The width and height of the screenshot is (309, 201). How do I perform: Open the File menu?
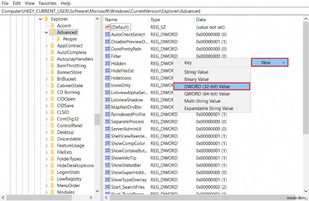[x=5, y=3]
